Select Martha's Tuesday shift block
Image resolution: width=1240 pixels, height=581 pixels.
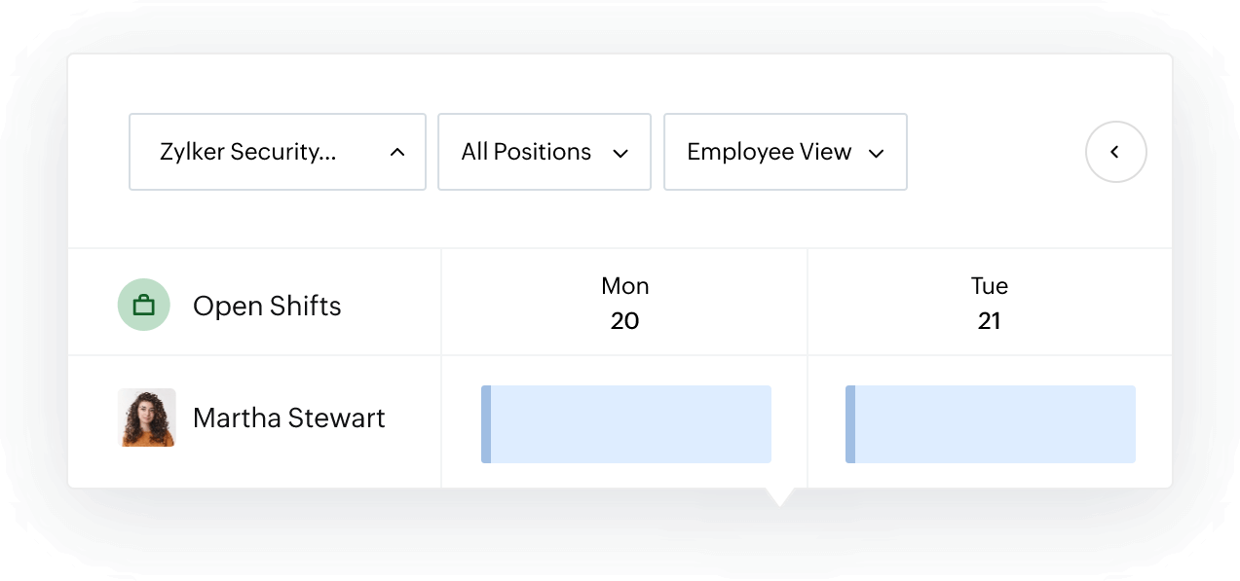click(x=990, y=423)
